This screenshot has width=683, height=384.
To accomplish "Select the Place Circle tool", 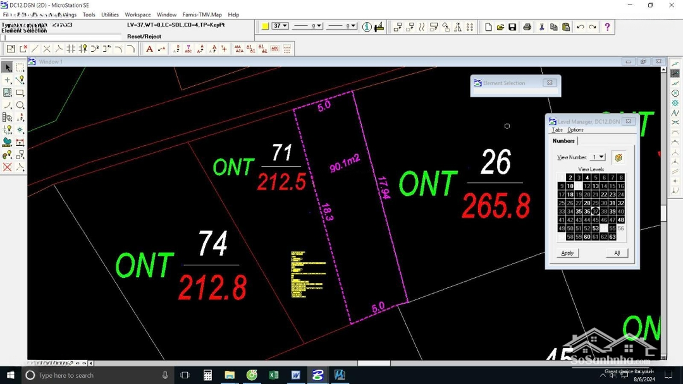I will pyautogui.click(x=20, y=105).
